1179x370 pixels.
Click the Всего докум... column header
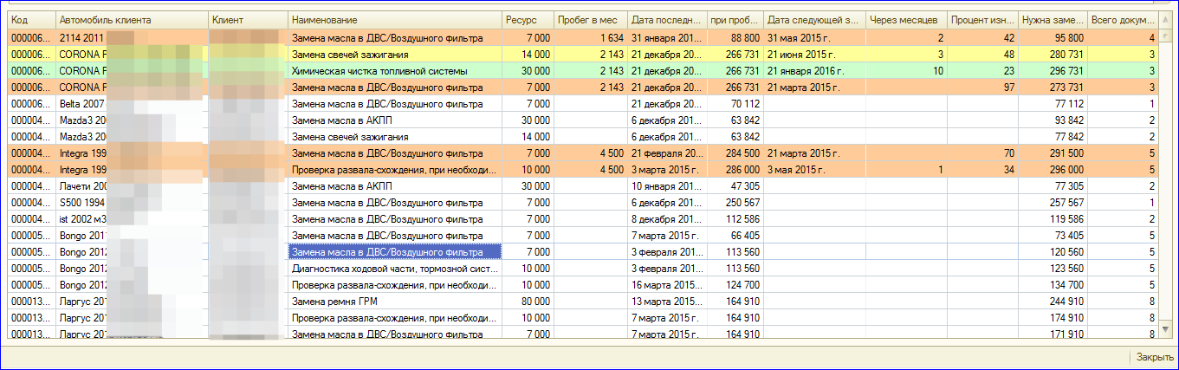click(x=1123, y=19)
